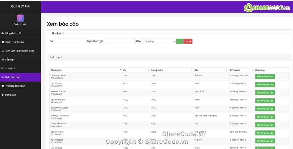Select fee value 7900
The image size is (293, 149).
tap(126, 124)
